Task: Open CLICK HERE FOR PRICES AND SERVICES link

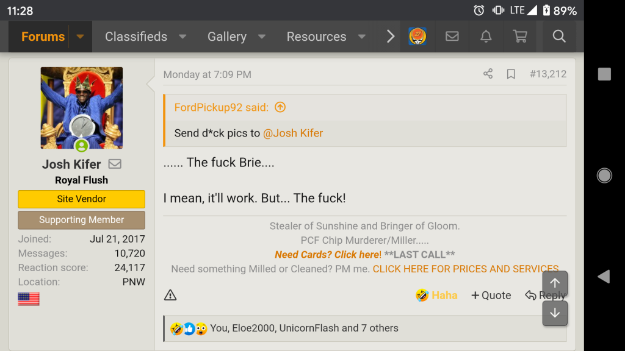Action: [x=466, y=269]
